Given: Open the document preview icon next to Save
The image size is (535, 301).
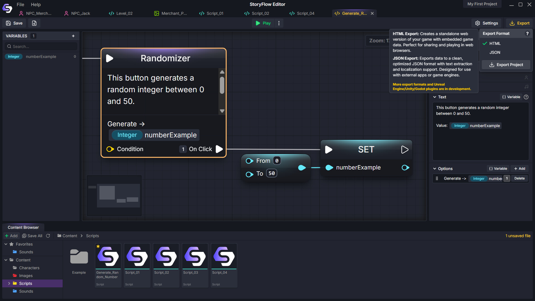Looking at the screenshot, I should [x=34, y=23].
